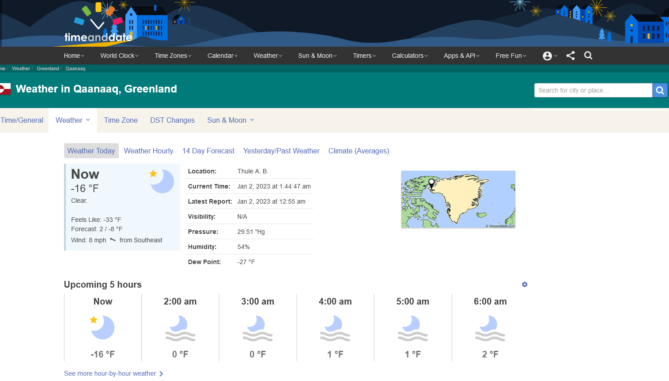Click the 3:00 am weather icon
The height and width of the screenshot is (381, 669).
pos(258,328)
